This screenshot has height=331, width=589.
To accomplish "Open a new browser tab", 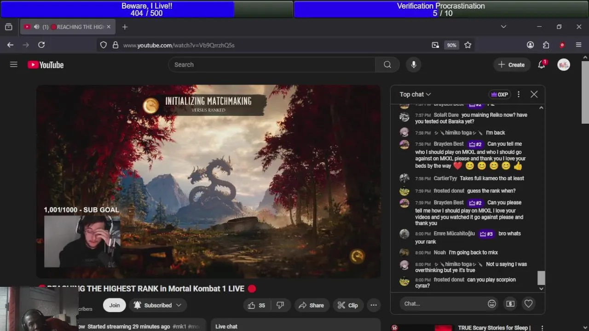I will pos(125,27).
